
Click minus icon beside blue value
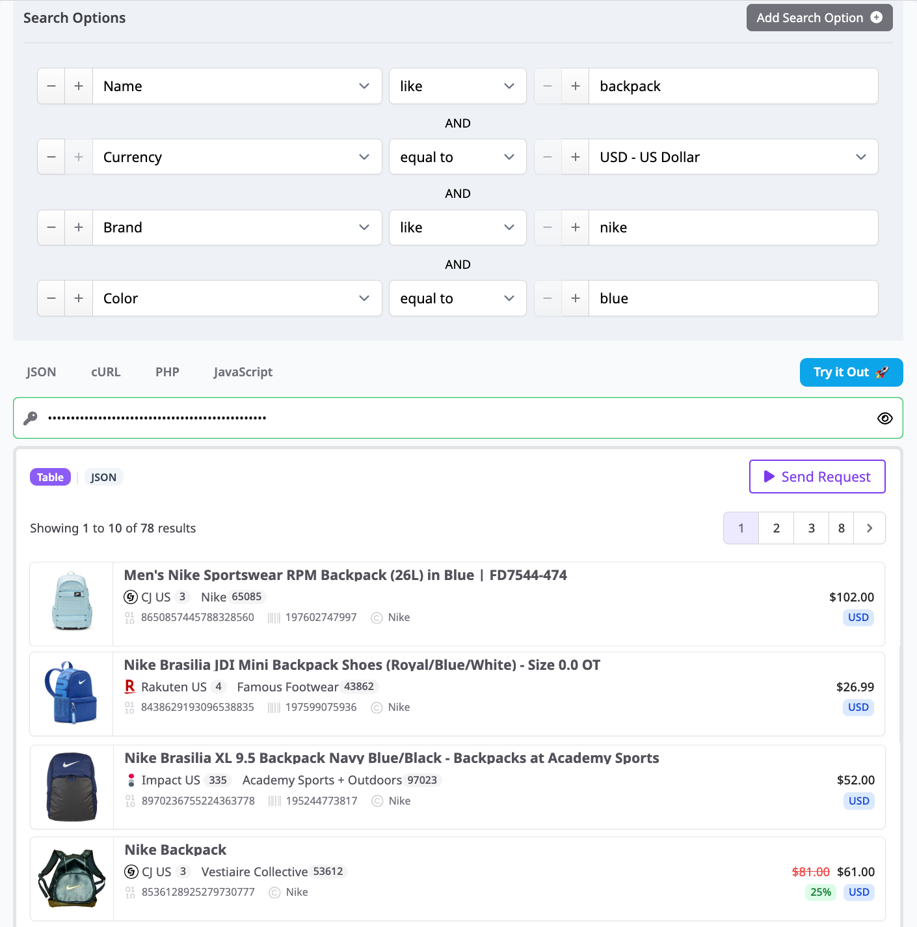[x=548, y=298]
